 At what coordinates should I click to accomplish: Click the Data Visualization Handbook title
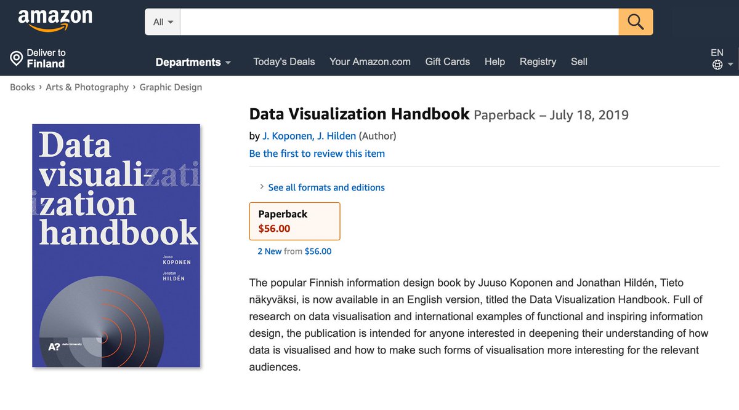coord(360,114)
